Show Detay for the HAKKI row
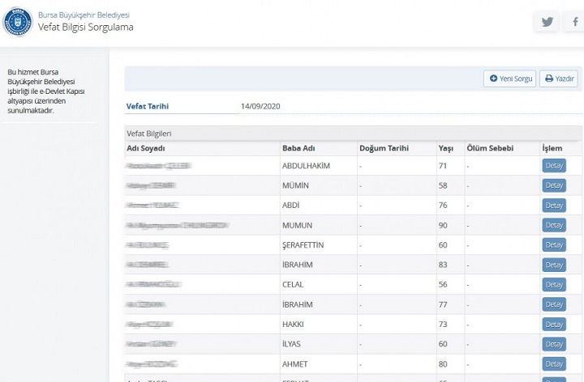This screenshot has width=584, height=382. click(554, 324)
